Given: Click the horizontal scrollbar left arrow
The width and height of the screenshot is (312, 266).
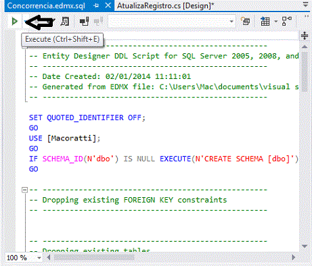Looking at the screenshot, I should click(x=49, y=257).
